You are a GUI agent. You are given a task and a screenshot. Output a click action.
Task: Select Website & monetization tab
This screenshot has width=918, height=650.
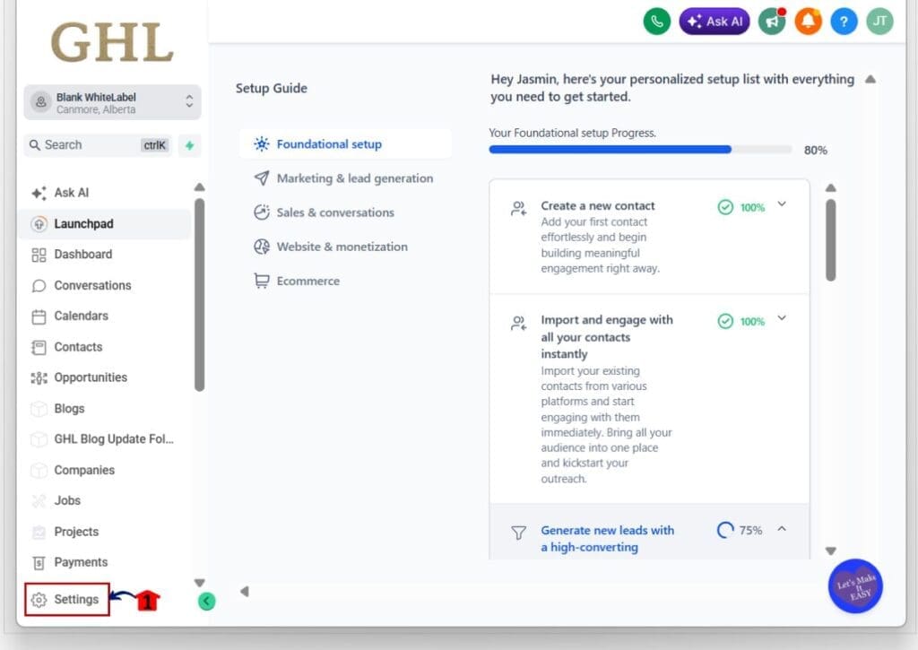(x=345, y=247)
